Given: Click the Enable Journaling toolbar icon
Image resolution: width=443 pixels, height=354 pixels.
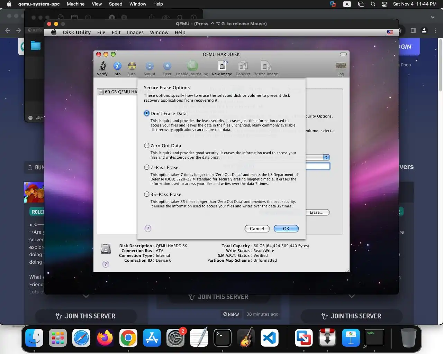Looking at the screenshot, I should [192, 66].
